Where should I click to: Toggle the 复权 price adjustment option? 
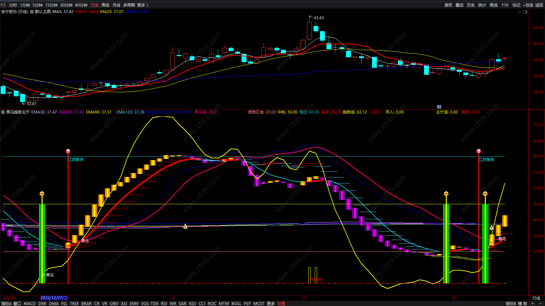point(448,5)
